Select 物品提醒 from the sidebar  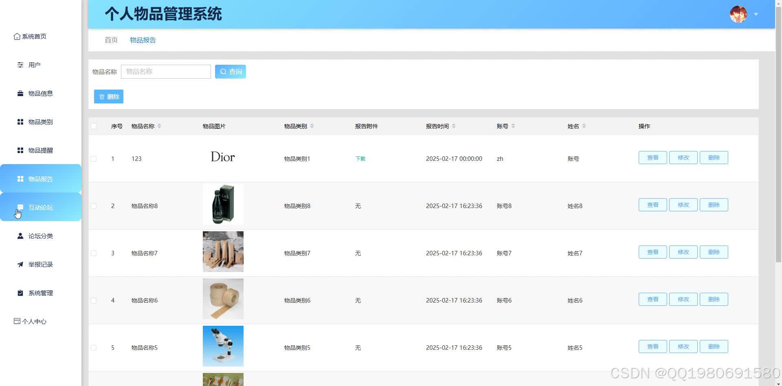[40, 150]
